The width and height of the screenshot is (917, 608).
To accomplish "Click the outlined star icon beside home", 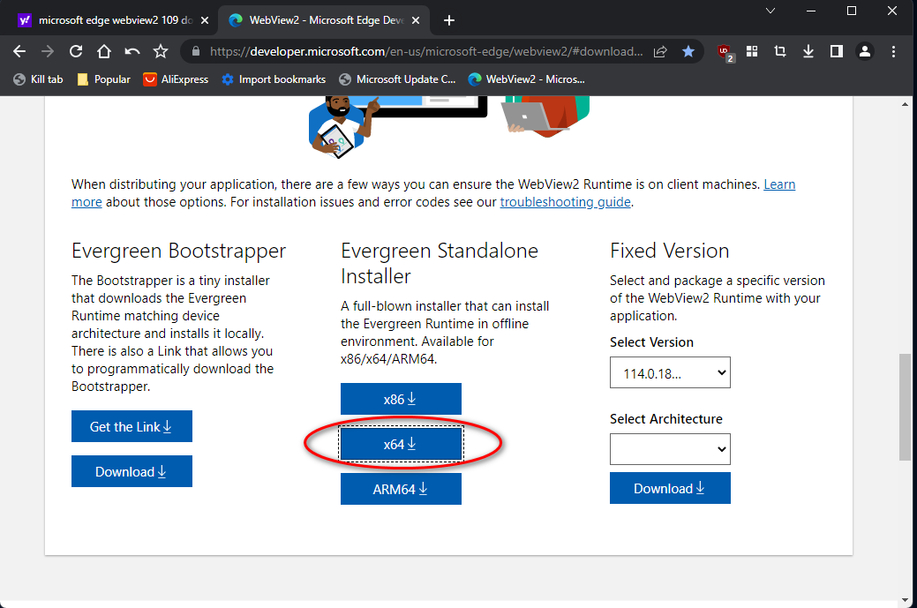I will click(x=161, y=51).
